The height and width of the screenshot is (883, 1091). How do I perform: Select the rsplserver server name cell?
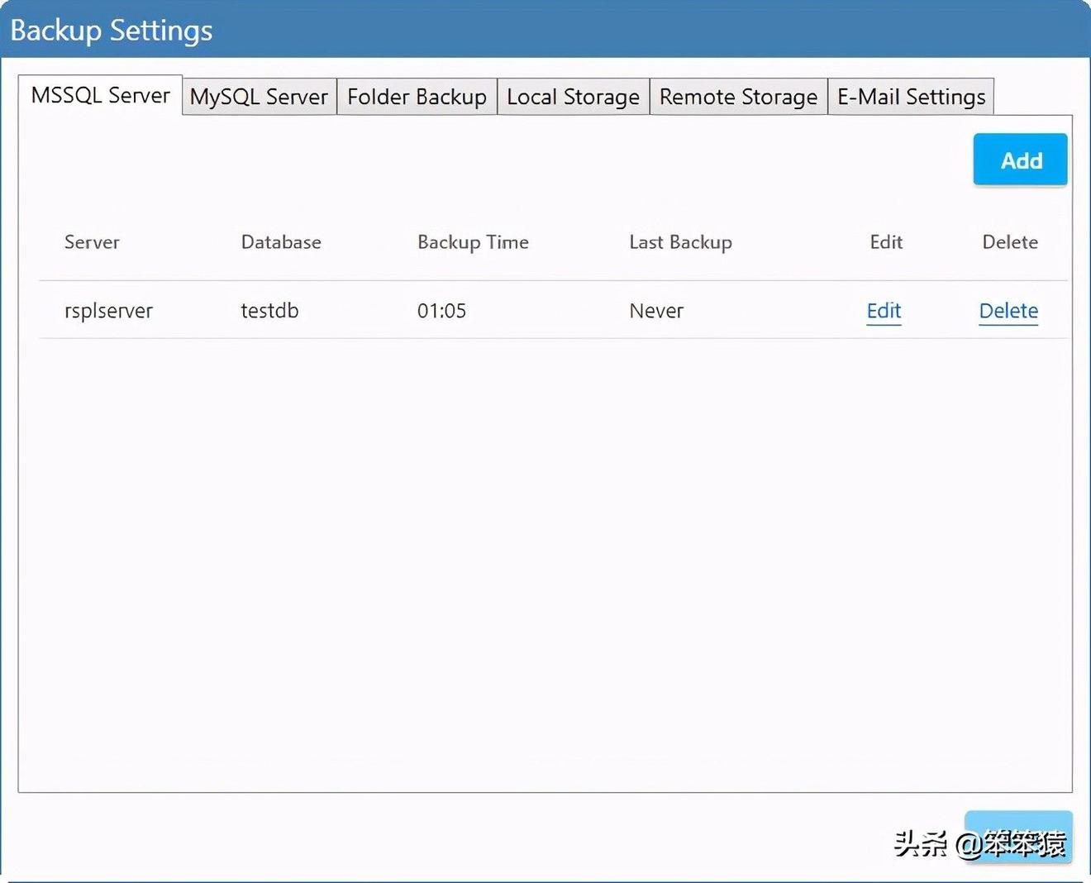[108, 311]
